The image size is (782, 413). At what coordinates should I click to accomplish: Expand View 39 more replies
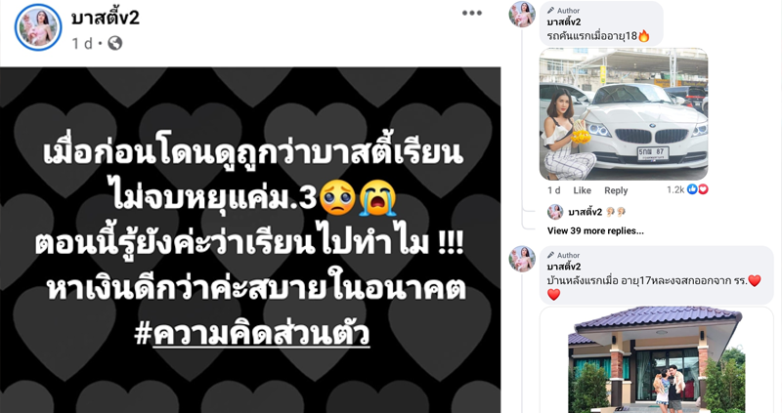595,230
